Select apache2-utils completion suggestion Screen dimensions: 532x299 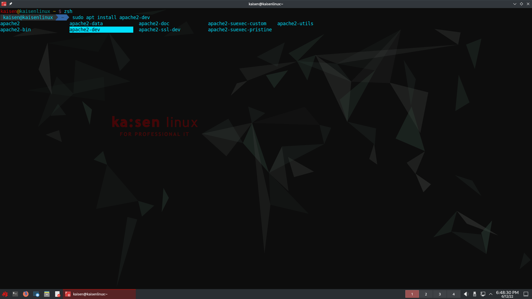pyautogui.click(x=295, y=24)
